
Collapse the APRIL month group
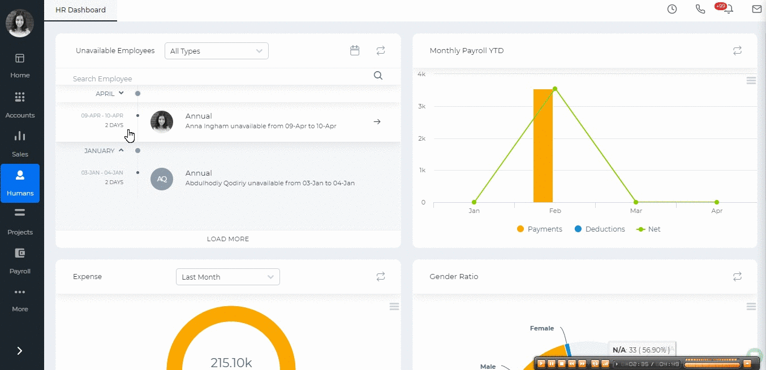(121, 93)
